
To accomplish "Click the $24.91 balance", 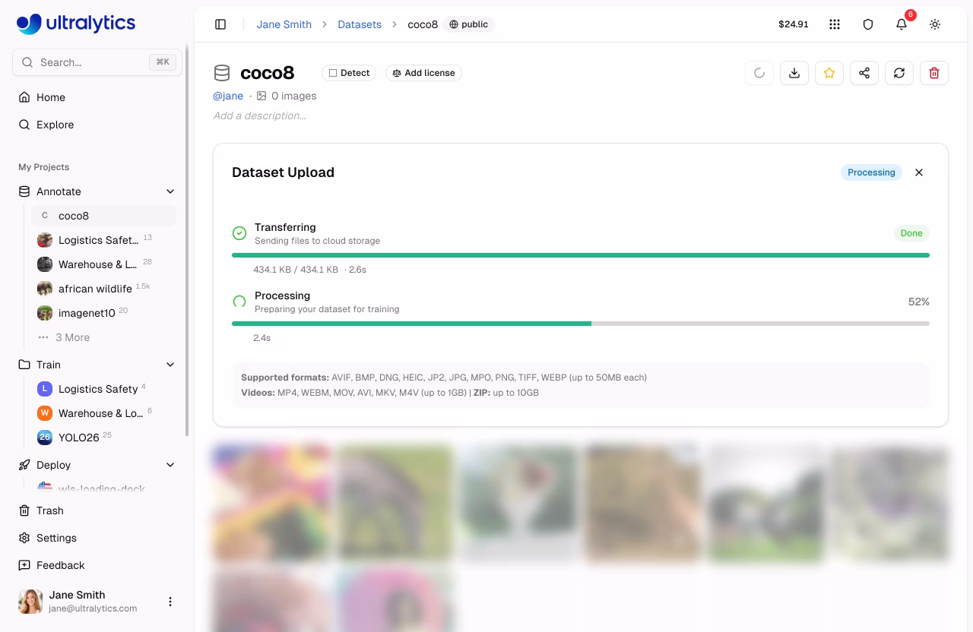I will point(794,24).
